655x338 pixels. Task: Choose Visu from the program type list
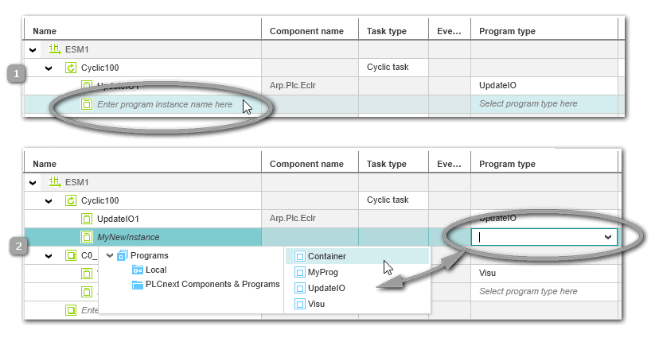click(317, 304)
